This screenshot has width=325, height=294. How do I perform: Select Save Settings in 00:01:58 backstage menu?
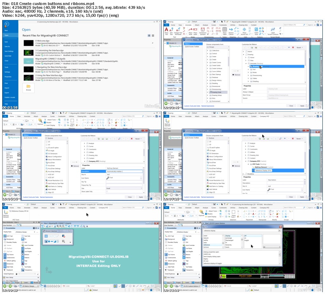9,51
